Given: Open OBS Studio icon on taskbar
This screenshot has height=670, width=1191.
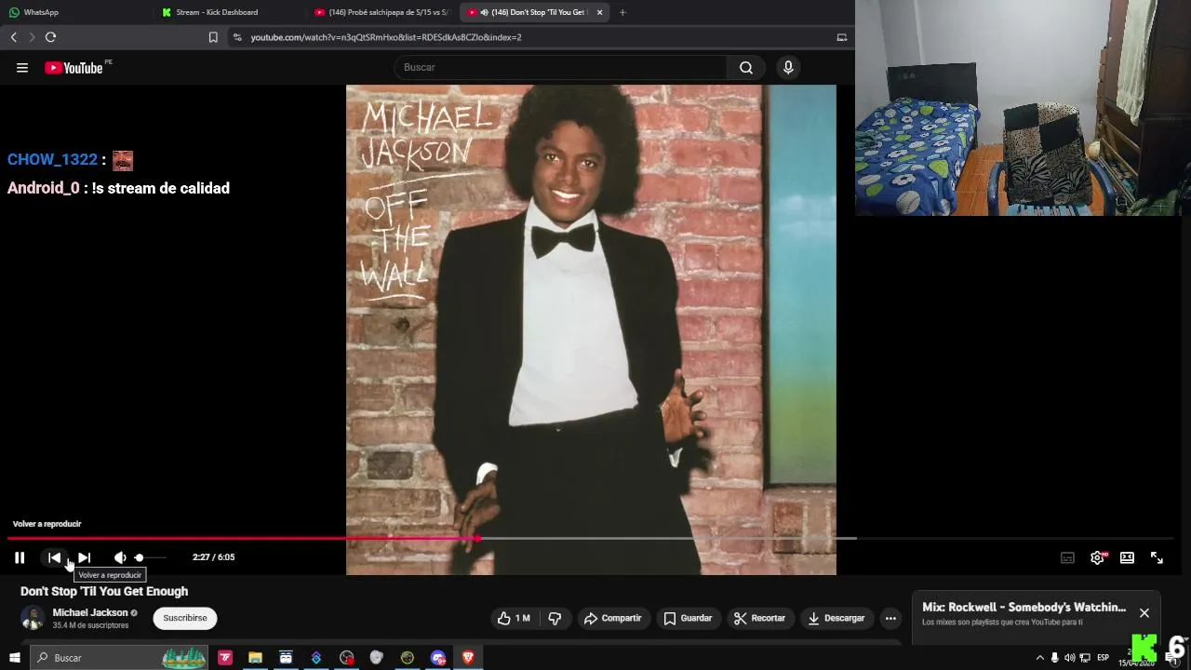Looking at the screenshot, I should pyautogui.click(x=347, y=658).
